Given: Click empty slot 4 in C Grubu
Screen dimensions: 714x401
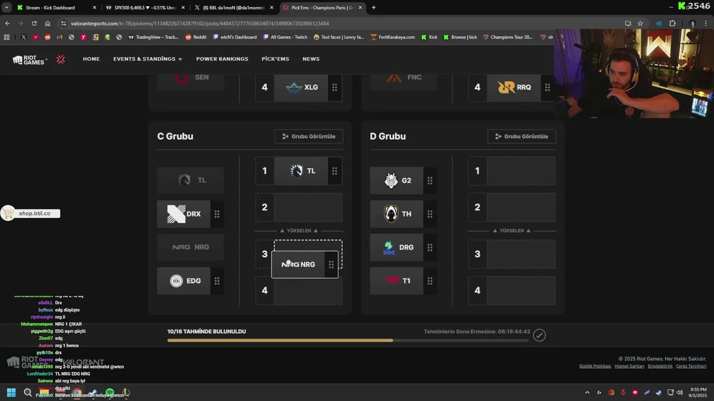Looking at the screenshot, I should (308, 291).
